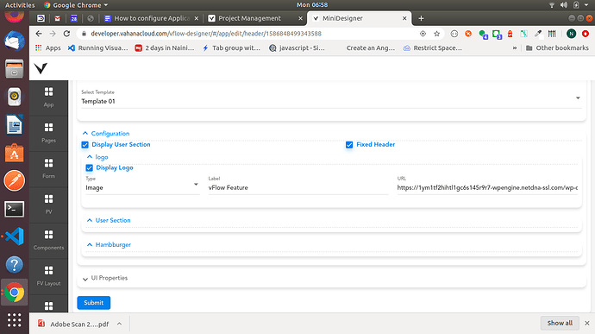This screenshot has width=595, height=334.
Task: Close the downloads bar
Action: tap(586, 323)
